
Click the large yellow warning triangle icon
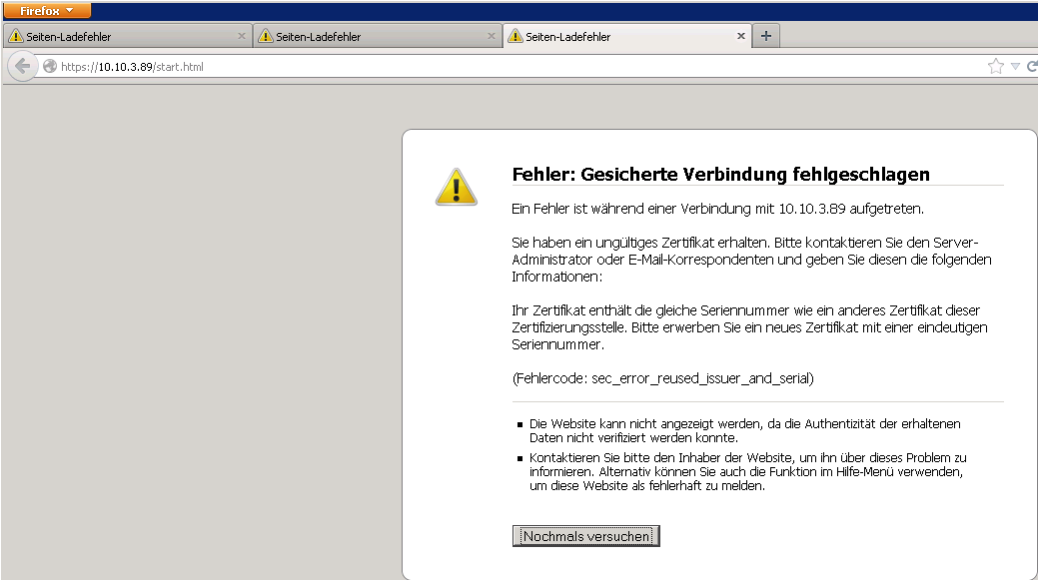click(x=456, y=186)
